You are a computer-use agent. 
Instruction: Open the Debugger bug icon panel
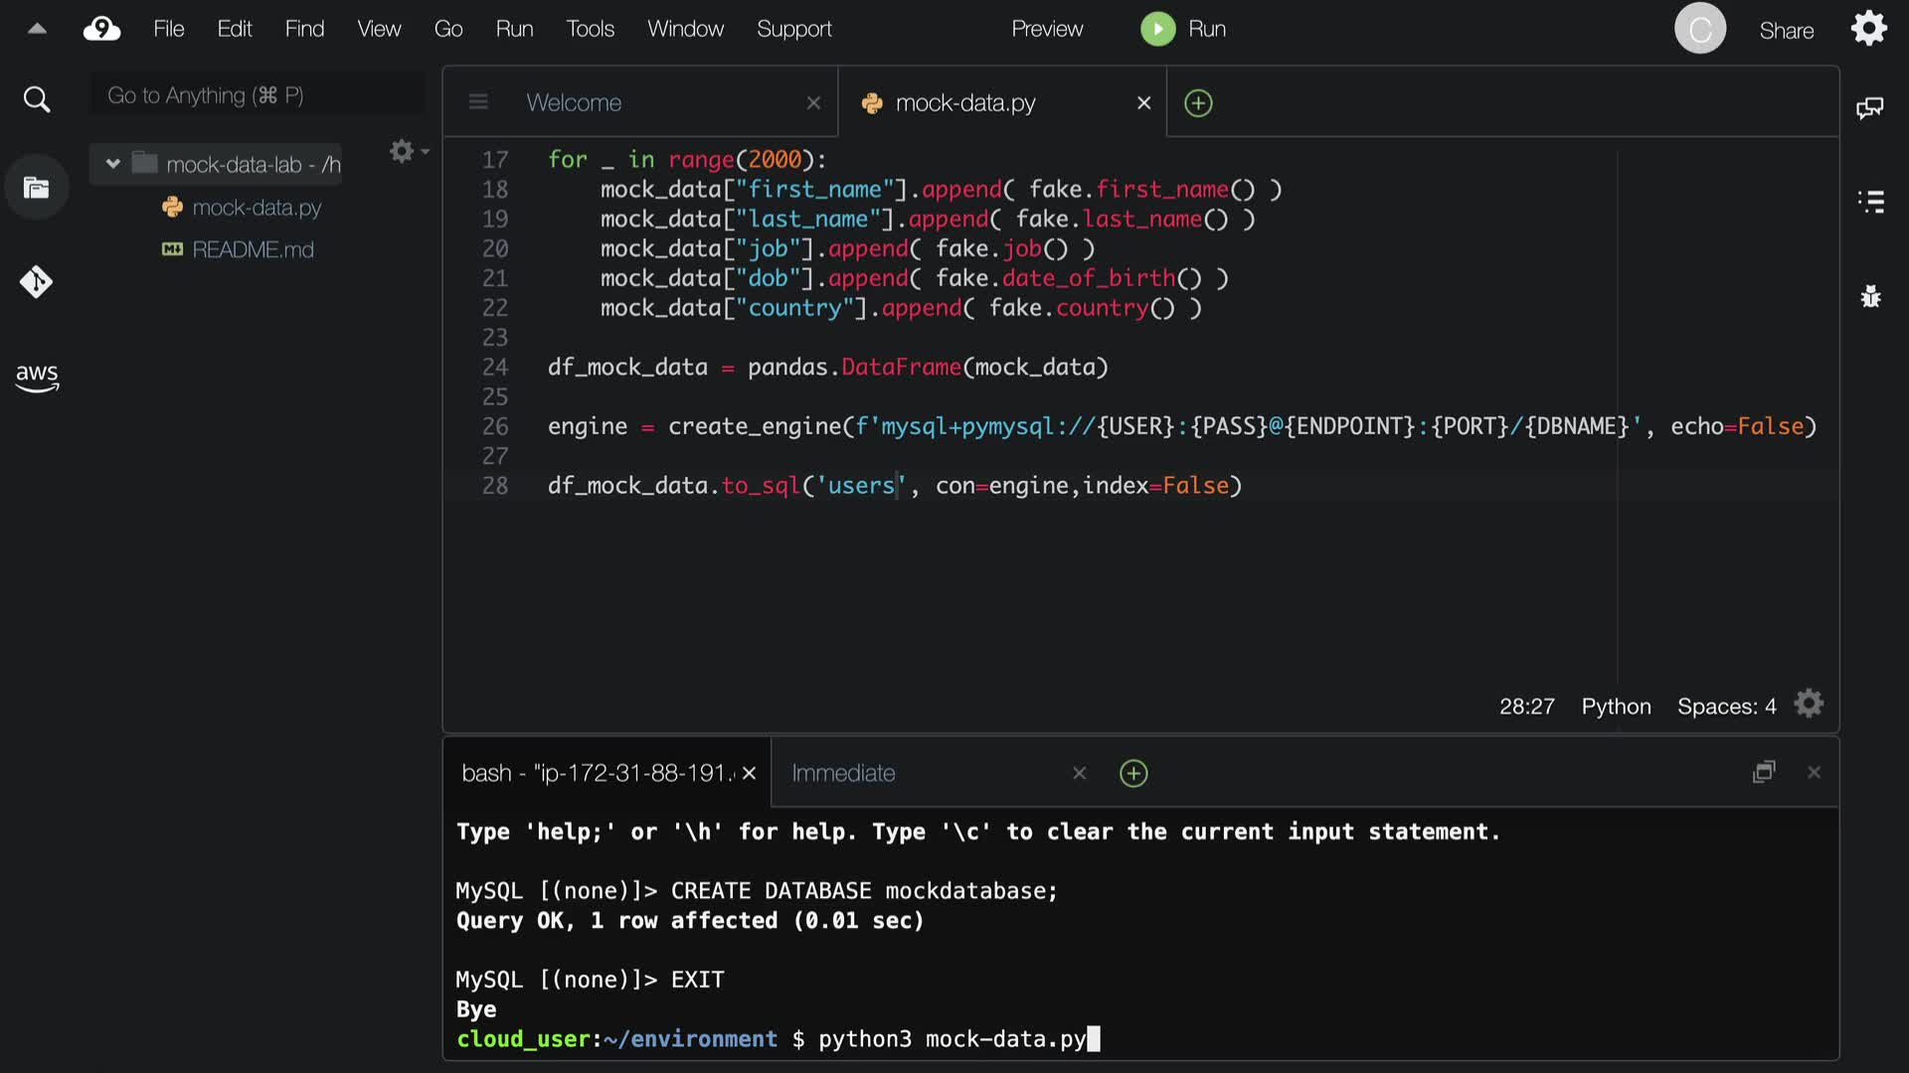pos(1870,296)
